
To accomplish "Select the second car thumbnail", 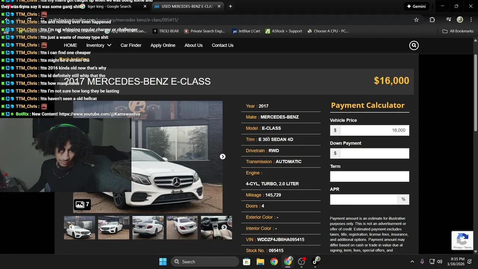I will (x=114, y=228).
